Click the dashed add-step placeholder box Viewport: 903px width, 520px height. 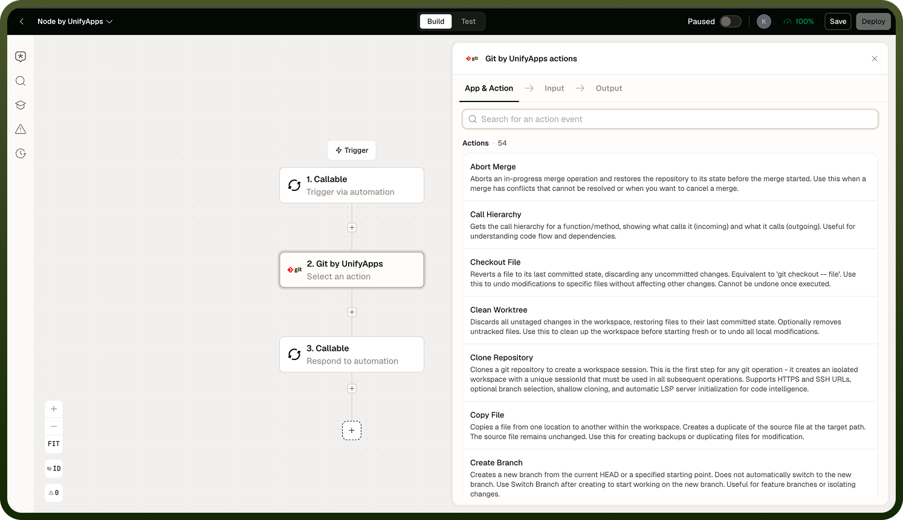click(x=352, y=431)
